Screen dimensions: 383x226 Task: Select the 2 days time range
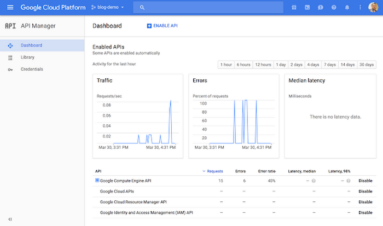pyautogui.click(x=297, y=65)
